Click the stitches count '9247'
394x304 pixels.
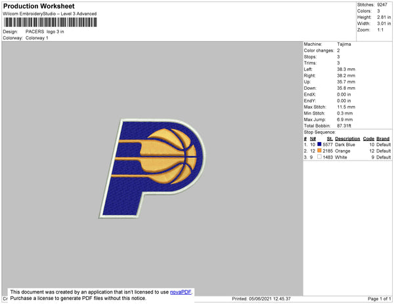(382, 5)
